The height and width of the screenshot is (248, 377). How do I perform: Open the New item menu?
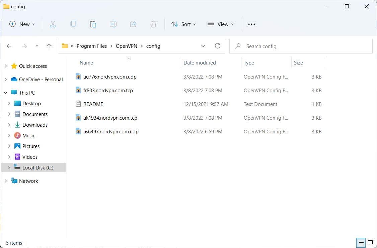(22, 24)
